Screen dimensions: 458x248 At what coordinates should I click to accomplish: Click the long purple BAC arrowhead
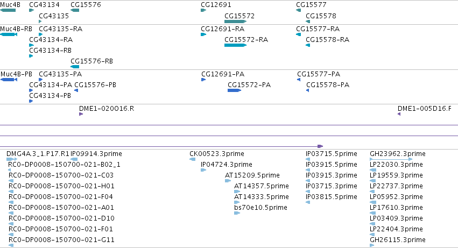pyautogui.click(x=320, y=146)
